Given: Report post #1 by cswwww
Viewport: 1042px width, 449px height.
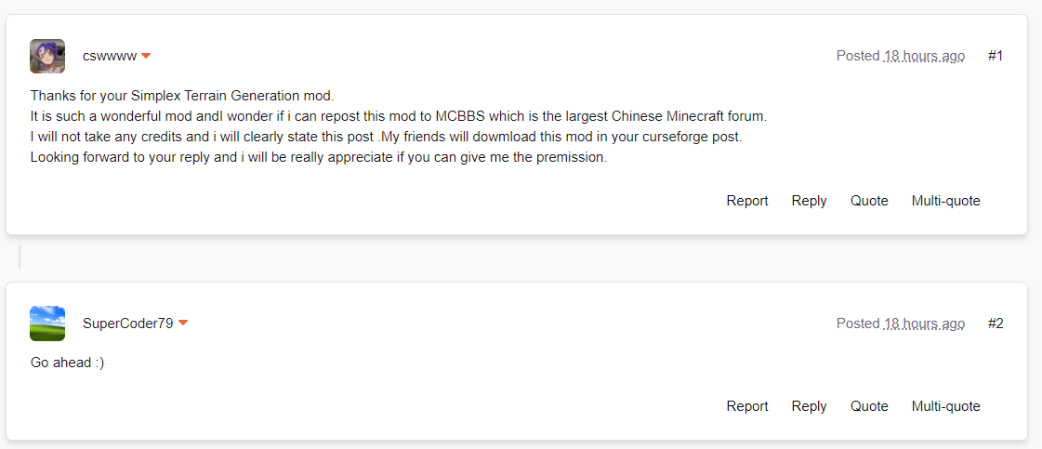Looking at the screenshot, I should [x=747, y=201].
